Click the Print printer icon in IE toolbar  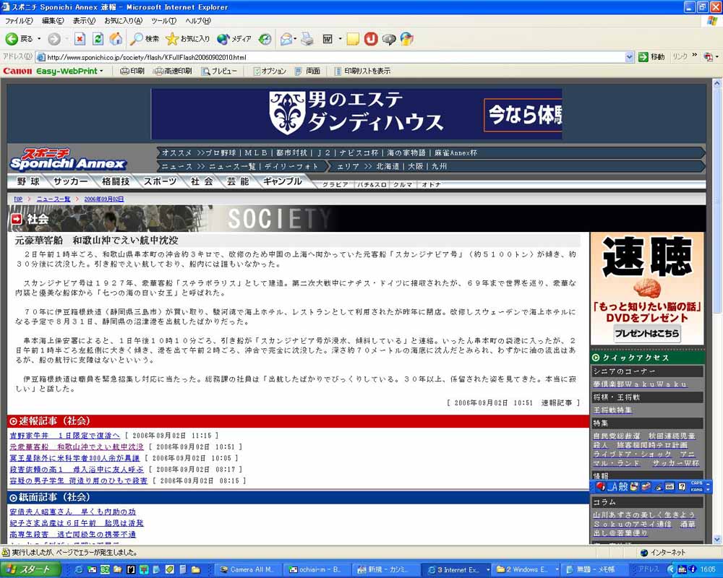coord(307,39)
